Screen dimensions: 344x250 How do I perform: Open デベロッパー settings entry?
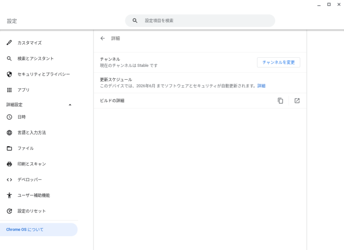pyautogui.click(x=39, y=180)
